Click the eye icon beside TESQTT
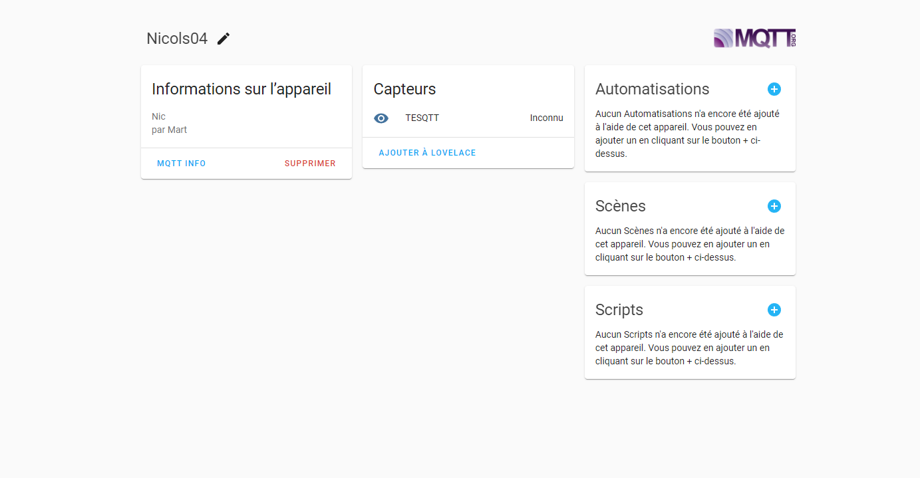This screenshot has height=478, width=920. 381,118
